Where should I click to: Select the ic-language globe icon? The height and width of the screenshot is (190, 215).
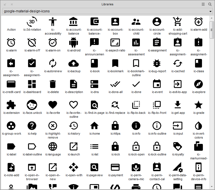(53, 146)
